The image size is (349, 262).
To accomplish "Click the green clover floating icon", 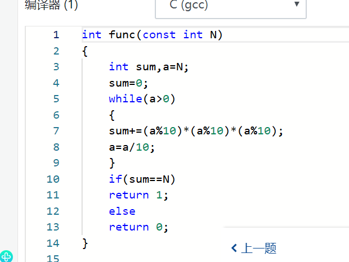I will coord(6,257).
